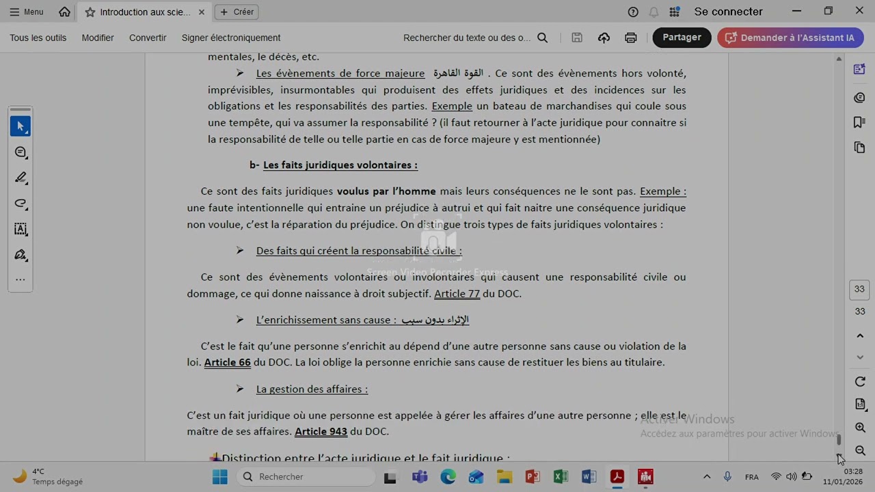This screenshot has width=875, height=492.
Task: Choose the comment bubble tool
Action: [21, 152]
